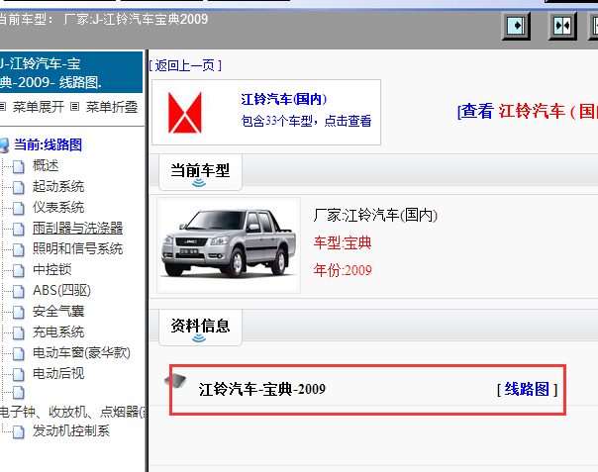Click the page icon next to 照明和信号系统
This screenshot has width=598, height=472.
point(18,249)
